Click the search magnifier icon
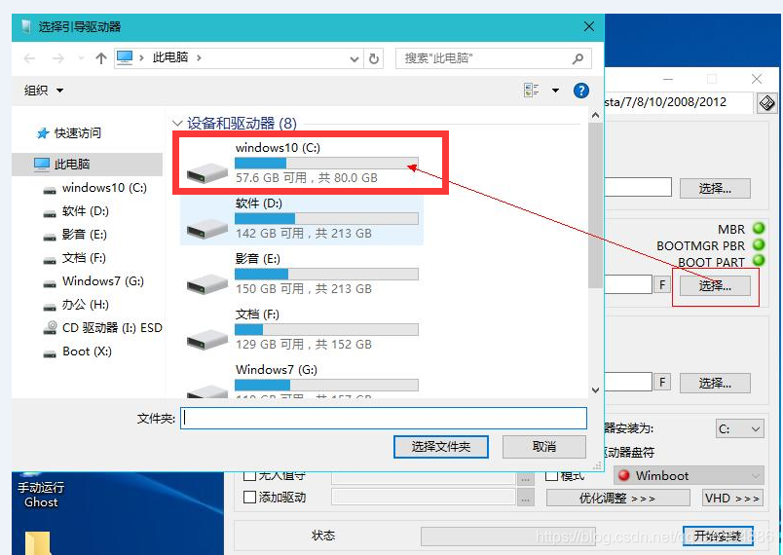 click(x=578, y=58)
